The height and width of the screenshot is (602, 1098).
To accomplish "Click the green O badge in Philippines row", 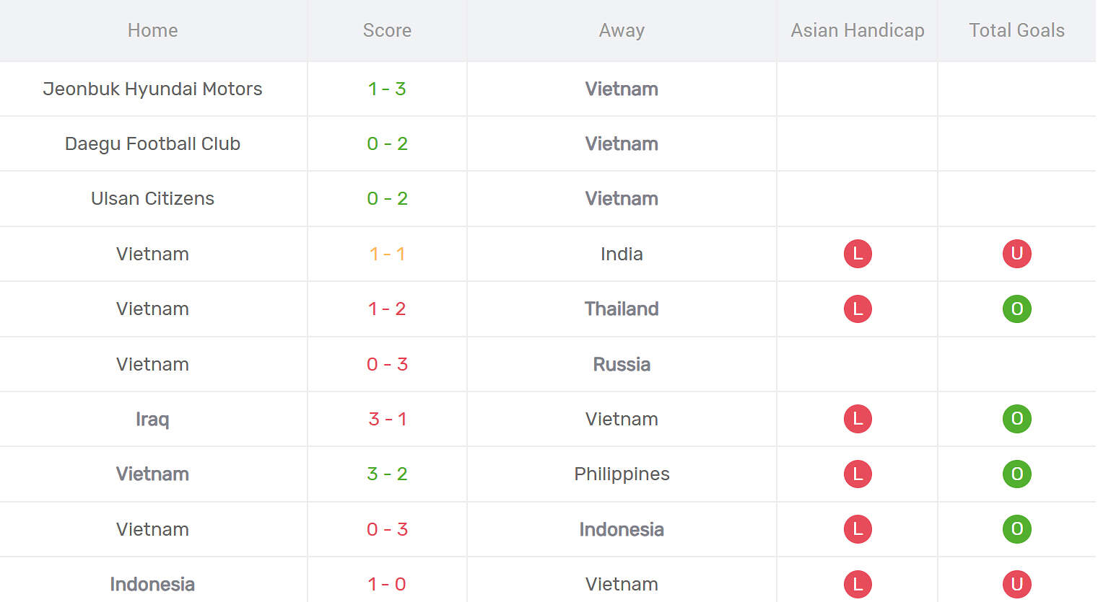I will (x=1016, y=474).
